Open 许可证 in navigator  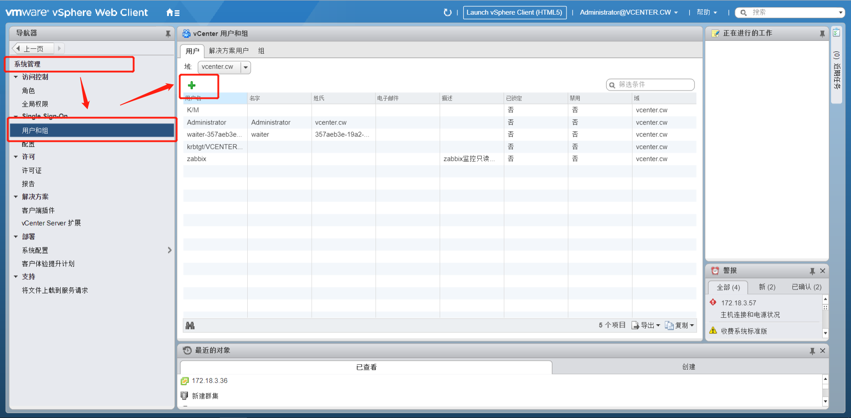[x=31, y=171]
